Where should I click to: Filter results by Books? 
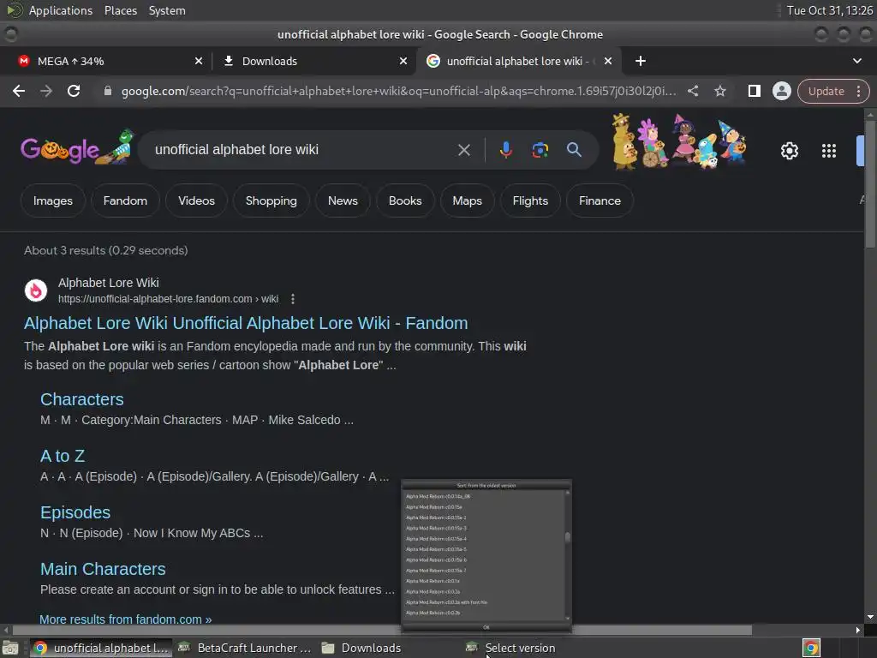(x=405, y=200)
